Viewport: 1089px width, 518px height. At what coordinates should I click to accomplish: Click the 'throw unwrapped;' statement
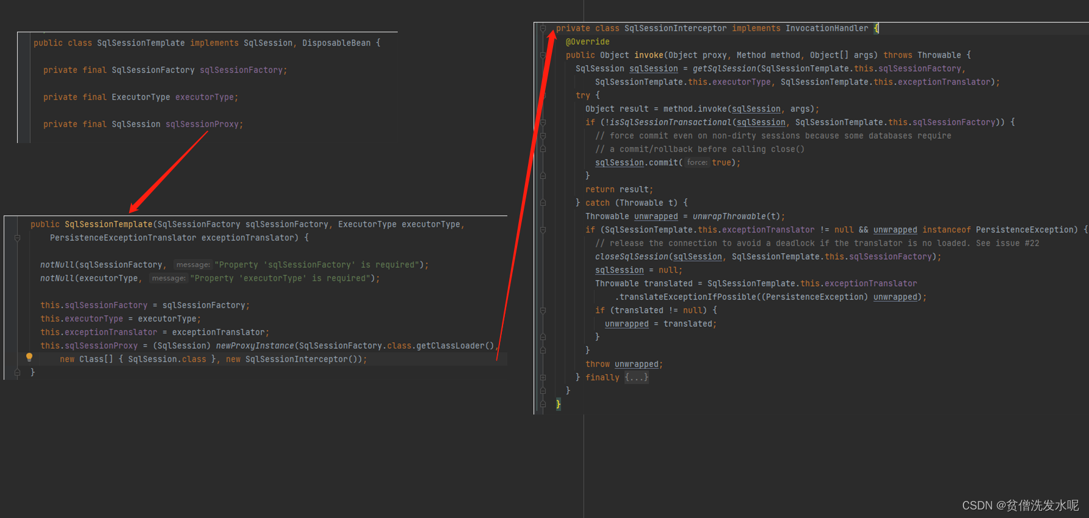tap(624, 364)
